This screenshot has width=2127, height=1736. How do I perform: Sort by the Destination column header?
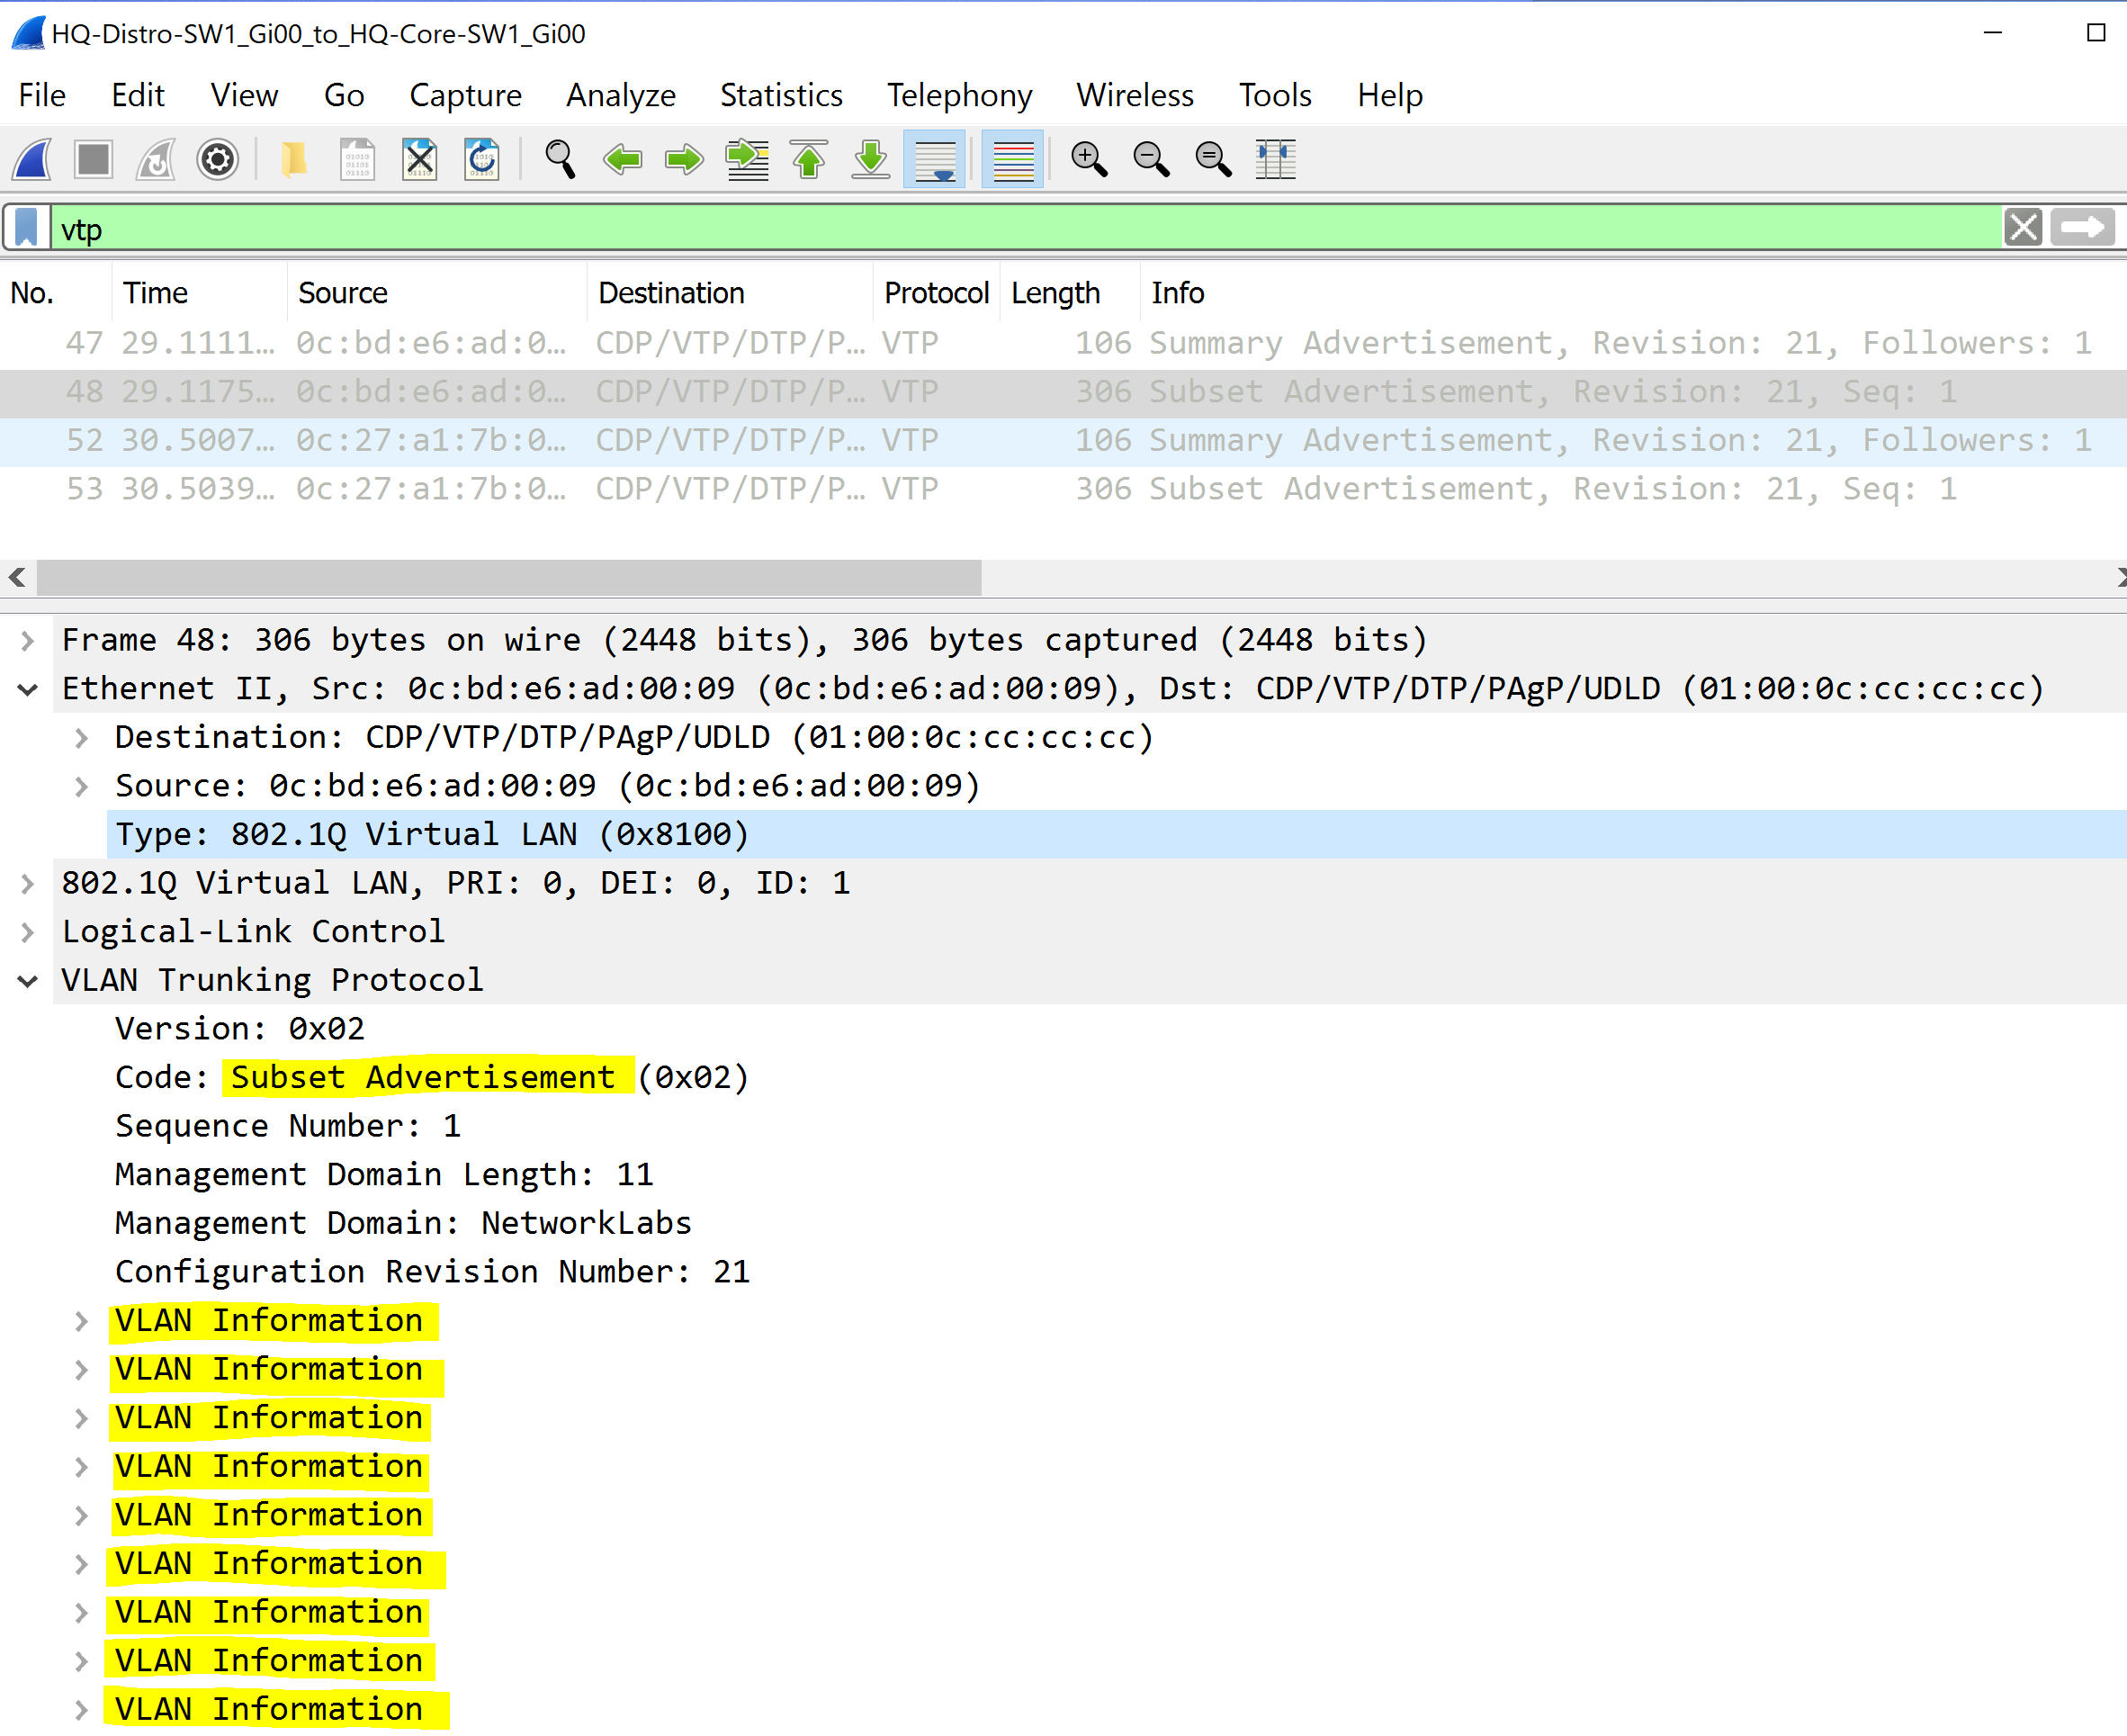pyautogui.click(x=730, y=293)
